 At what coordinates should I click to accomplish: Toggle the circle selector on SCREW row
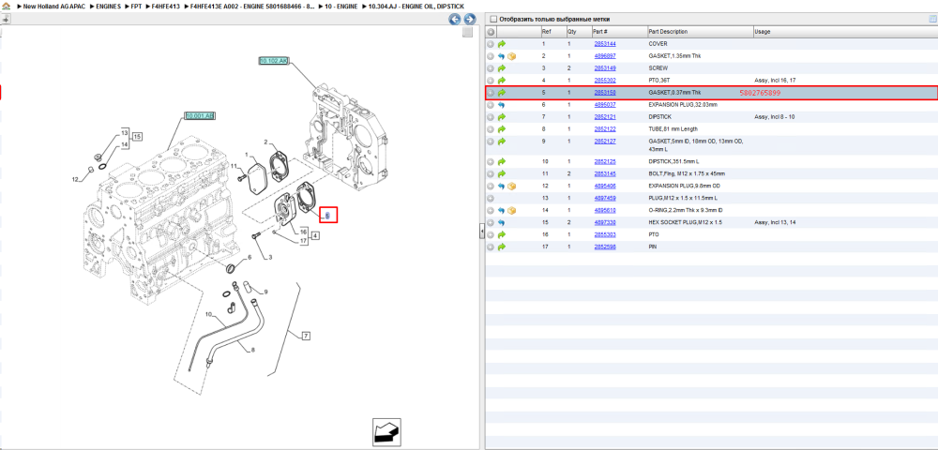[x=491, y=68]
